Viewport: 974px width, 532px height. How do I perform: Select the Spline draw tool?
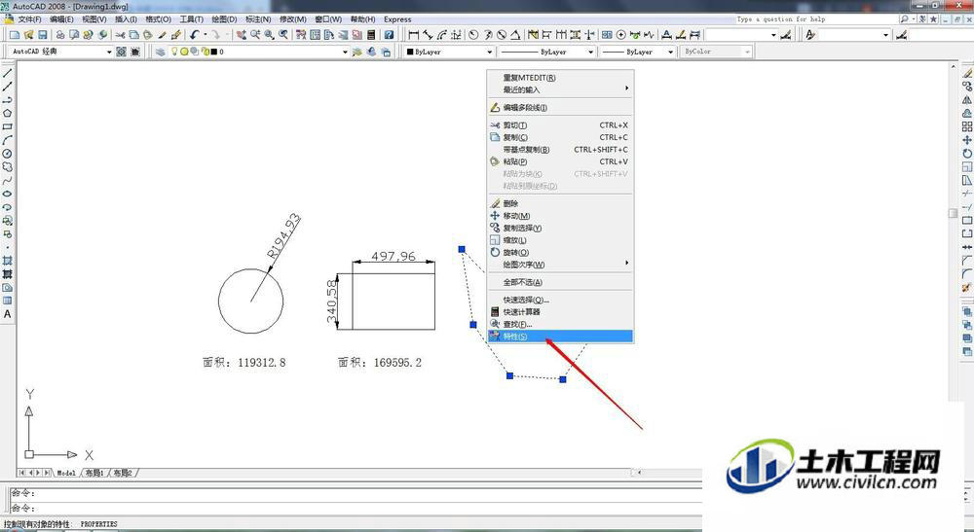8,181
